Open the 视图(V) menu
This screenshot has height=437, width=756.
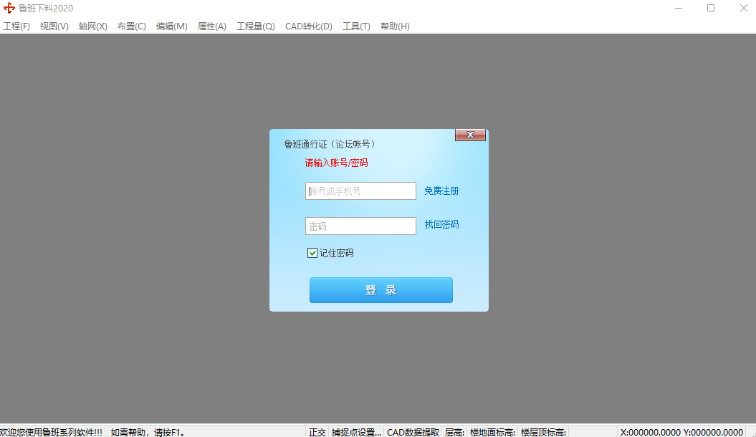click(x=54, y=27)
